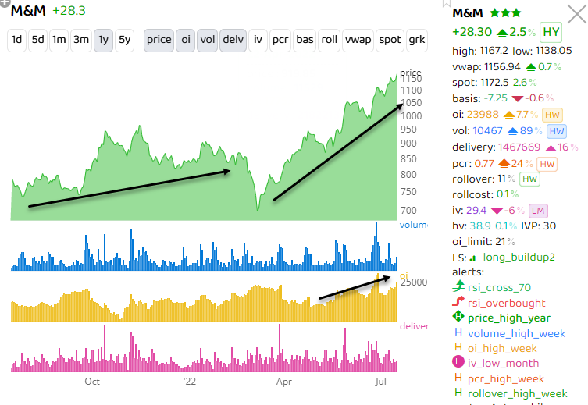Enable the bas series

305,40
